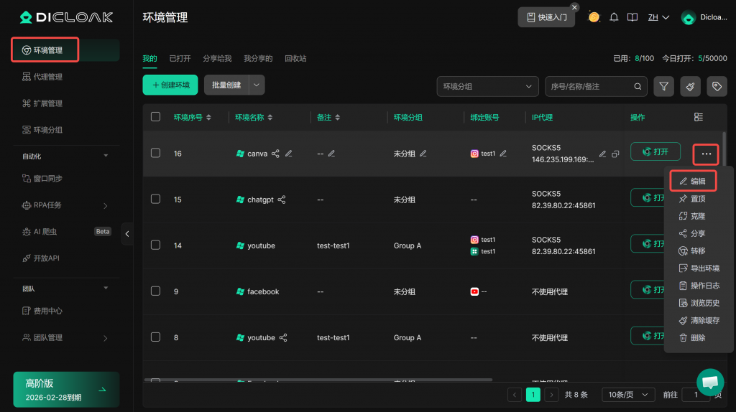Expand the 批量创建 dropdown arrow
The image size is (736, 412).
point(257,85)
